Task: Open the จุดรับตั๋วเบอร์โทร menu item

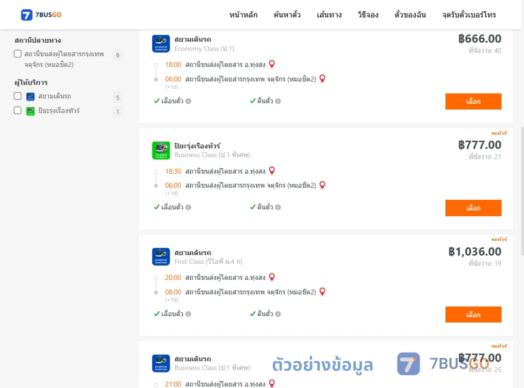Action: tap(469, 15)
